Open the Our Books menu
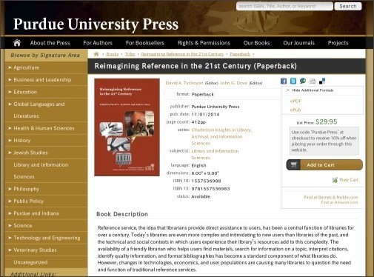Image resolution: width=374 pixels, height=277 pixels. [x=256, y=43]
